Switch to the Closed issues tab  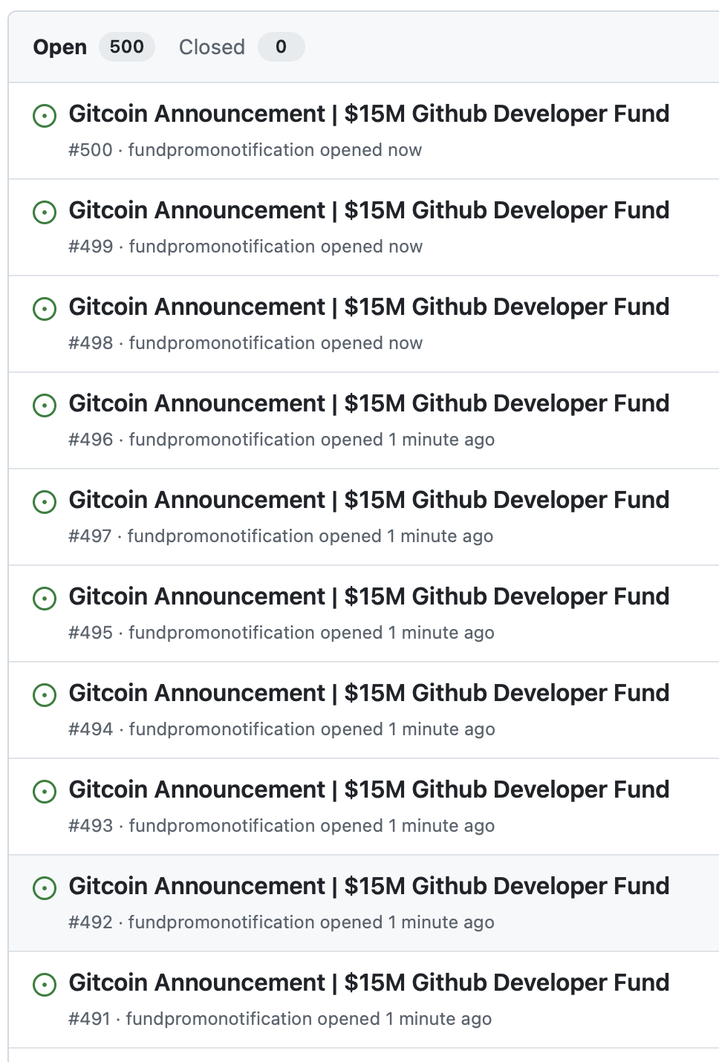pos(212,47)
